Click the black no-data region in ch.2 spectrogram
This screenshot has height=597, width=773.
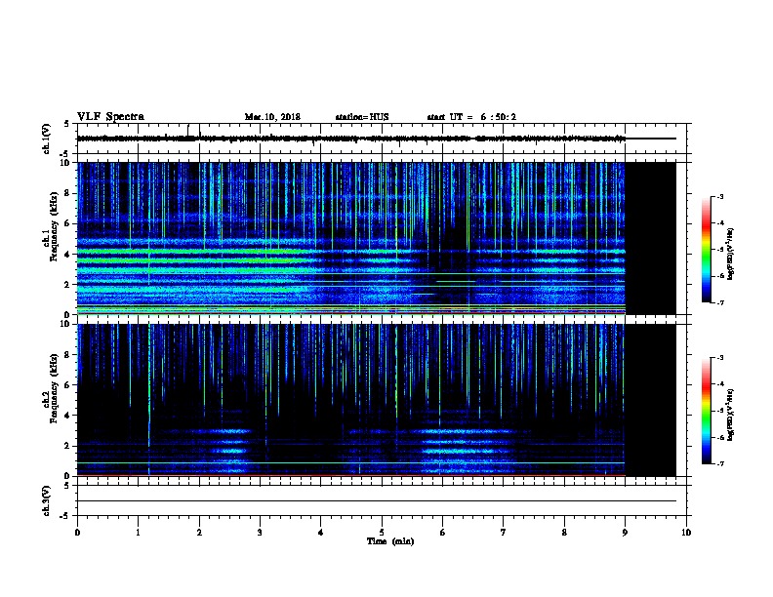(x=651, y=400)
